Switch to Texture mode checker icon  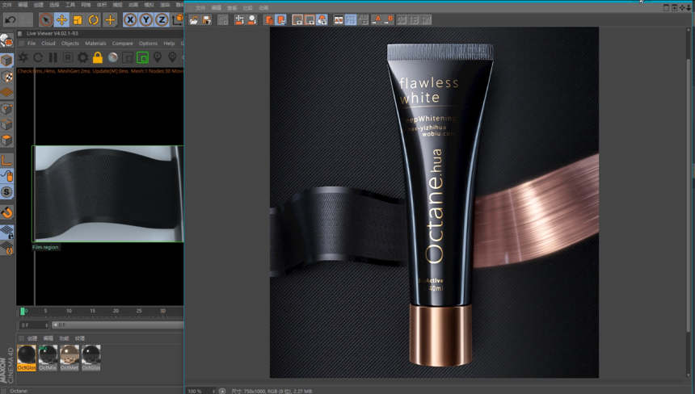tap(6, 76)
